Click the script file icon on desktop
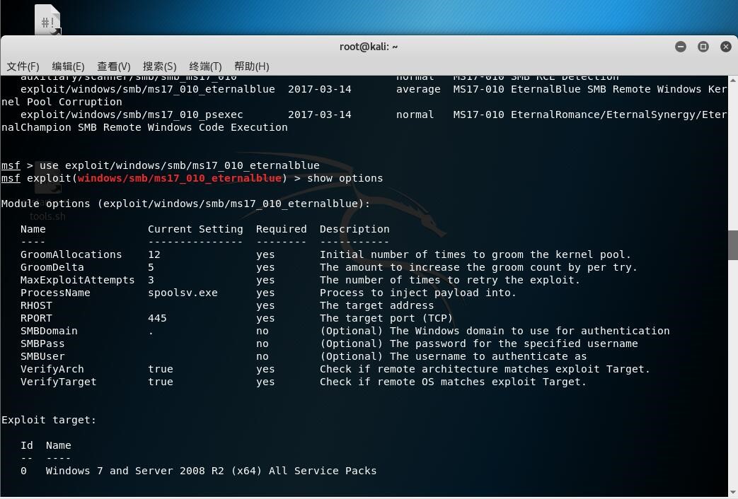The image size is (738, 499). (47, 20)
